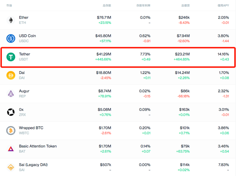
Task: Click the yellow Dai coin icon
Action: [x=11, y=75]
